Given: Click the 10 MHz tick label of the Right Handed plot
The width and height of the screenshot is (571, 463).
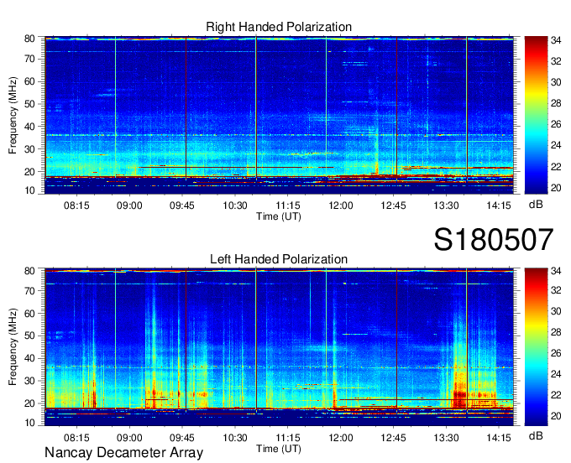Looking at the screenshot, I should click(29, 190).
